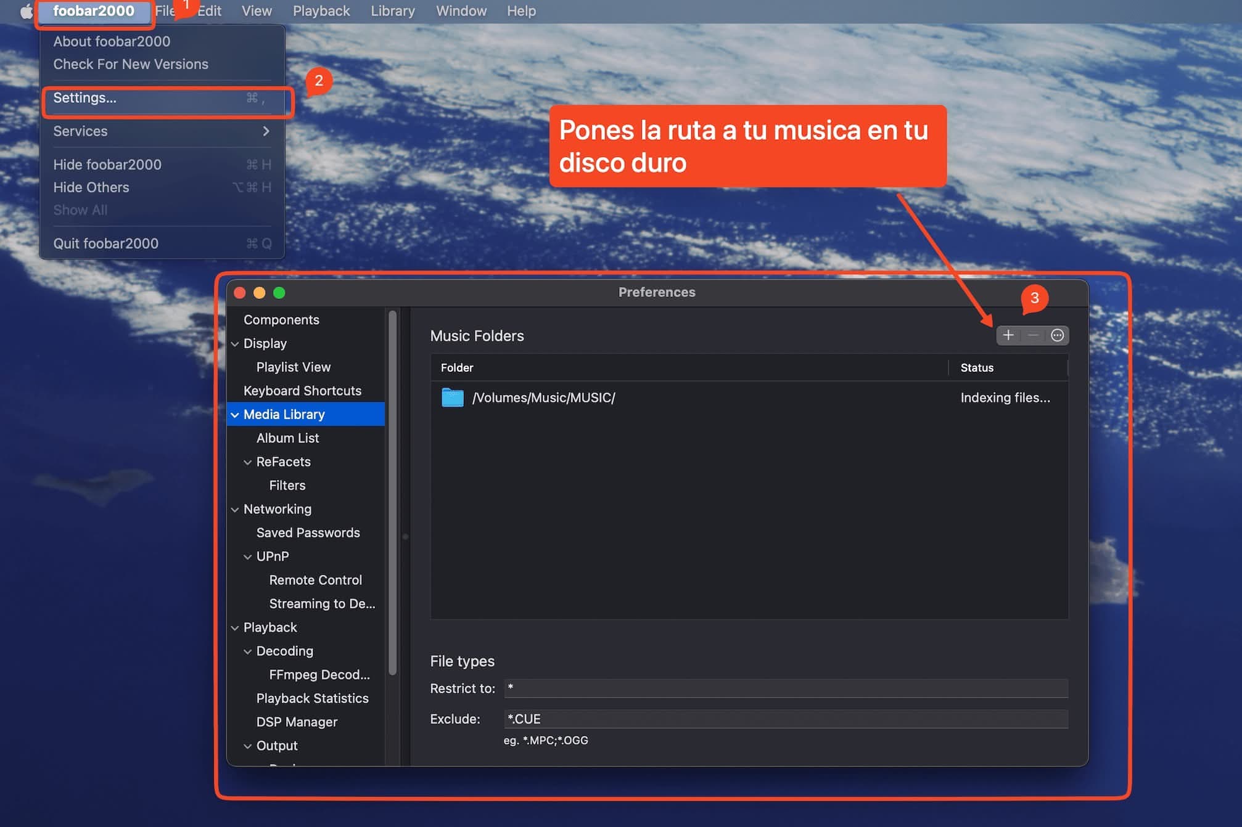Collapse the Networking chevron
The width and height of the screenshot is (1242, 827).
235,510
